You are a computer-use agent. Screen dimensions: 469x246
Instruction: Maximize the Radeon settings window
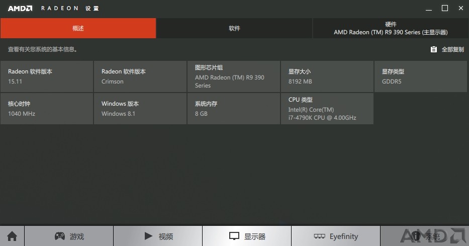pos(445,9)
